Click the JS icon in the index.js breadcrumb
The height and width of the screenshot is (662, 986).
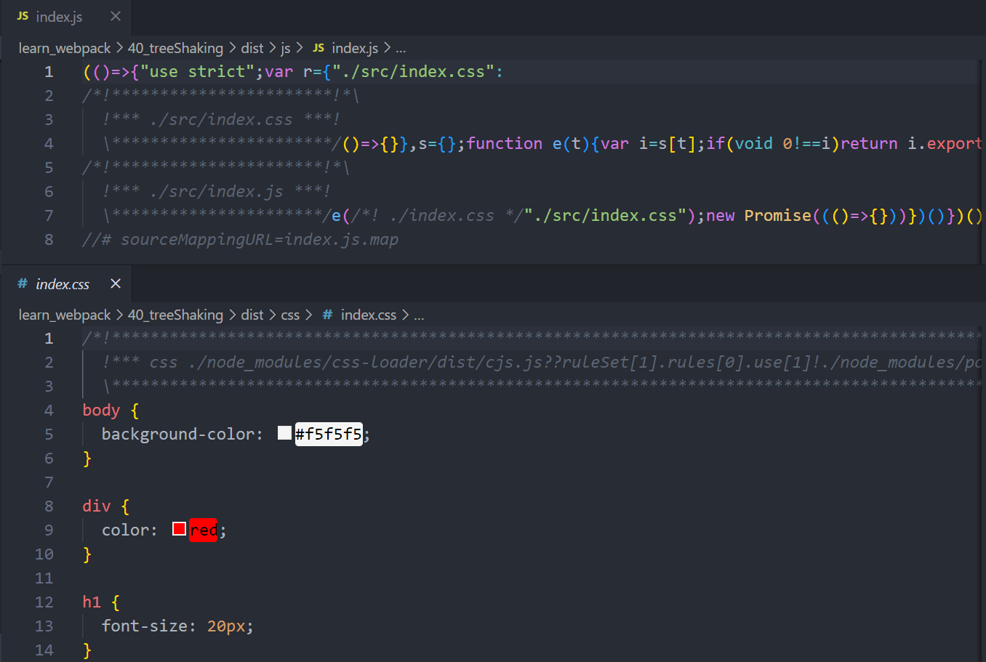[x=318, y=48]
